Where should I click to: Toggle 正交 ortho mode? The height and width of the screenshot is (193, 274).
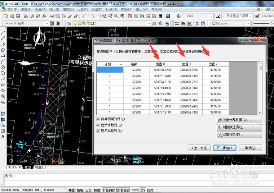(x=88, y=190)
